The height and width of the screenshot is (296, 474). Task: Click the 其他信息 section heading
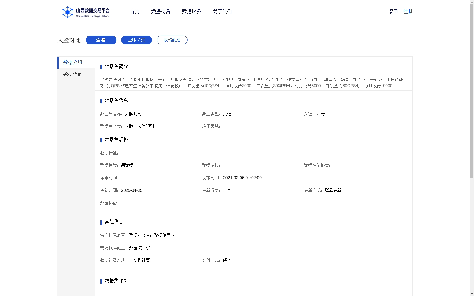coord(114,222)
